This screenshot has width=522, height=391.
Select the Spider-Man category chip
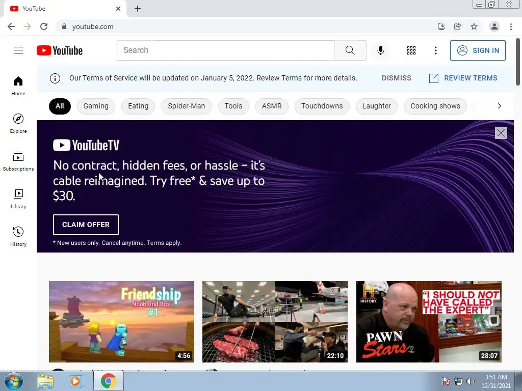(187, 106)
